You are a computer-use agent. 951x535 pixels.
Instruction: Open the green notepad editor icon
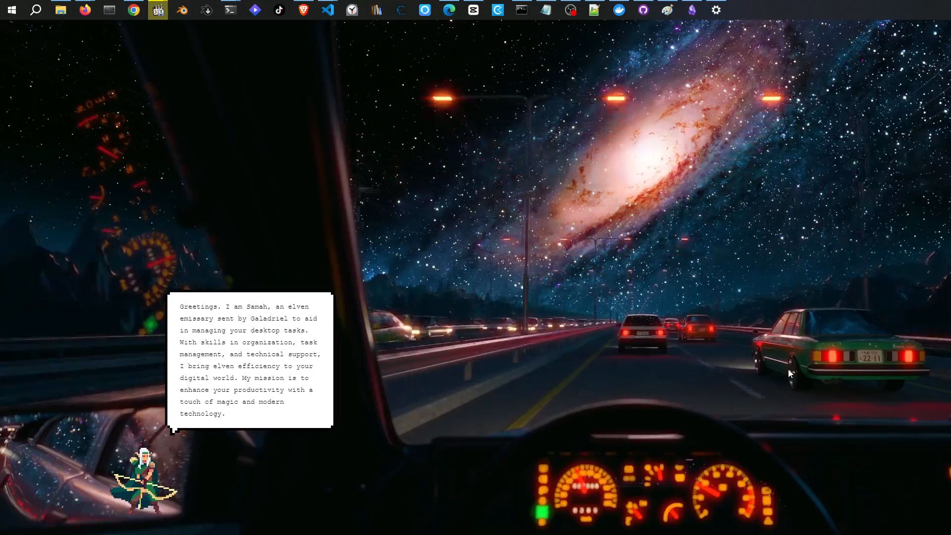(x=594, y=10)
